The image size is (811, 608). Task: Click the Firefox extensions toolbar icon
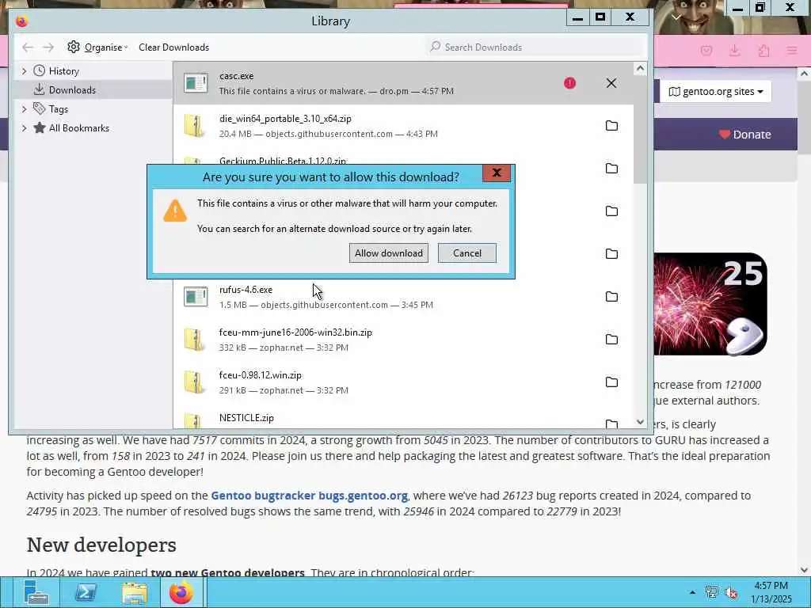763,51
